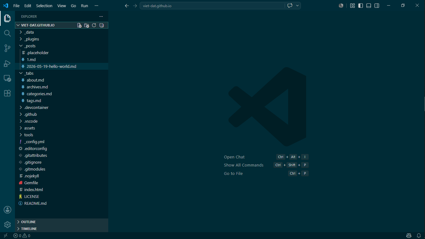Image resolution: width=425 pixels, height=239 pixels.
Task: Open the Manage gear icon
Action: (x=7, y=225)
